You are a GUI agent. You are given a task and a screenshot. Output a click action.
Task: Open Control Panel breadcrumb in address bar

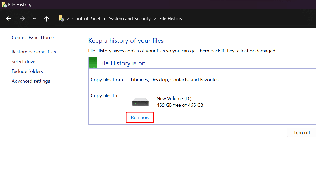pyautogui.click(x=86, y=19)
